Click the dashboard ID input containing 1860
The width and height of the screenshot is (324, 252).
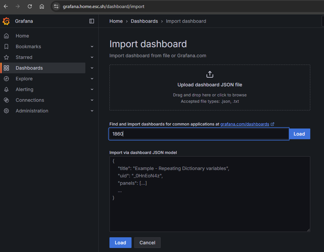(199, 134)
